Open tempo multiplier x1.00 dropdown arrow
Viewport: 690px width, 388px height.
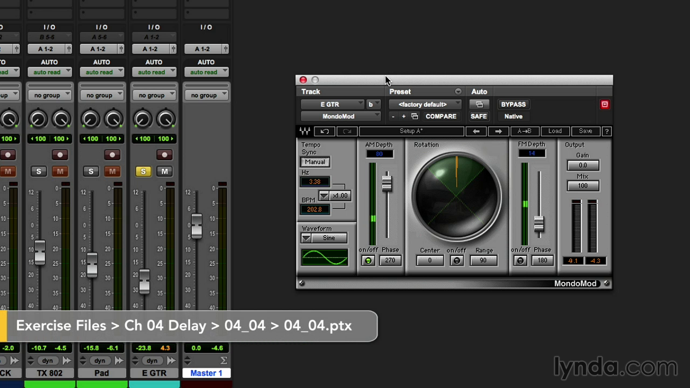[324, 196]
